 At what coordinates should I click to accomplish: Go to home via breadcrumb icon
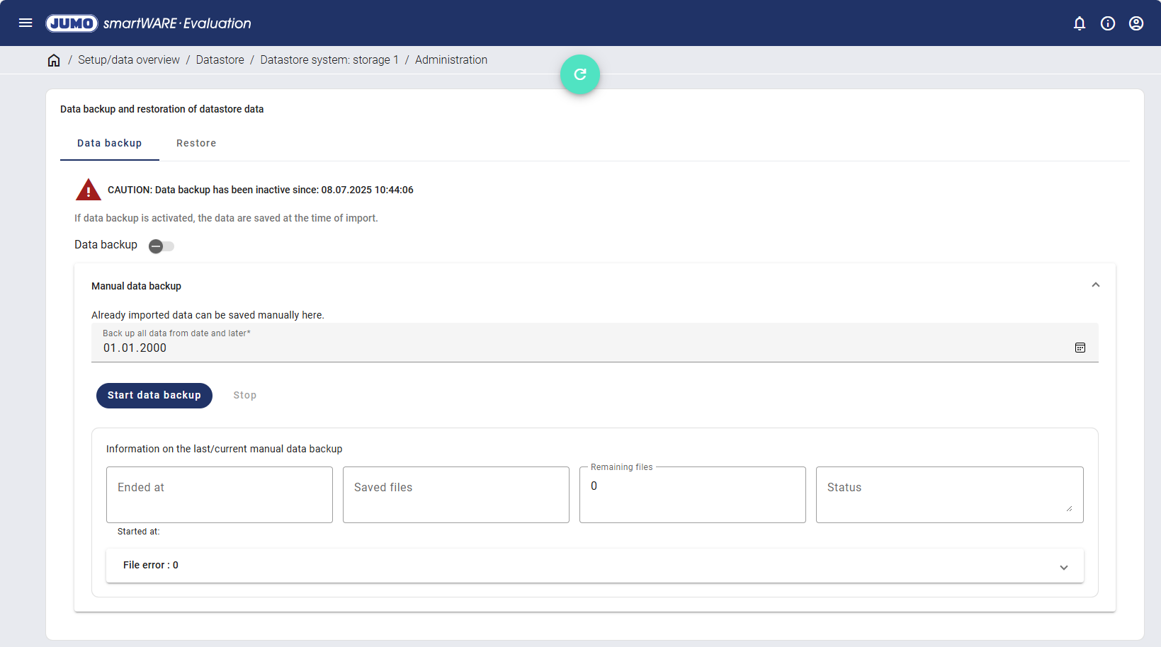(54, 60)
